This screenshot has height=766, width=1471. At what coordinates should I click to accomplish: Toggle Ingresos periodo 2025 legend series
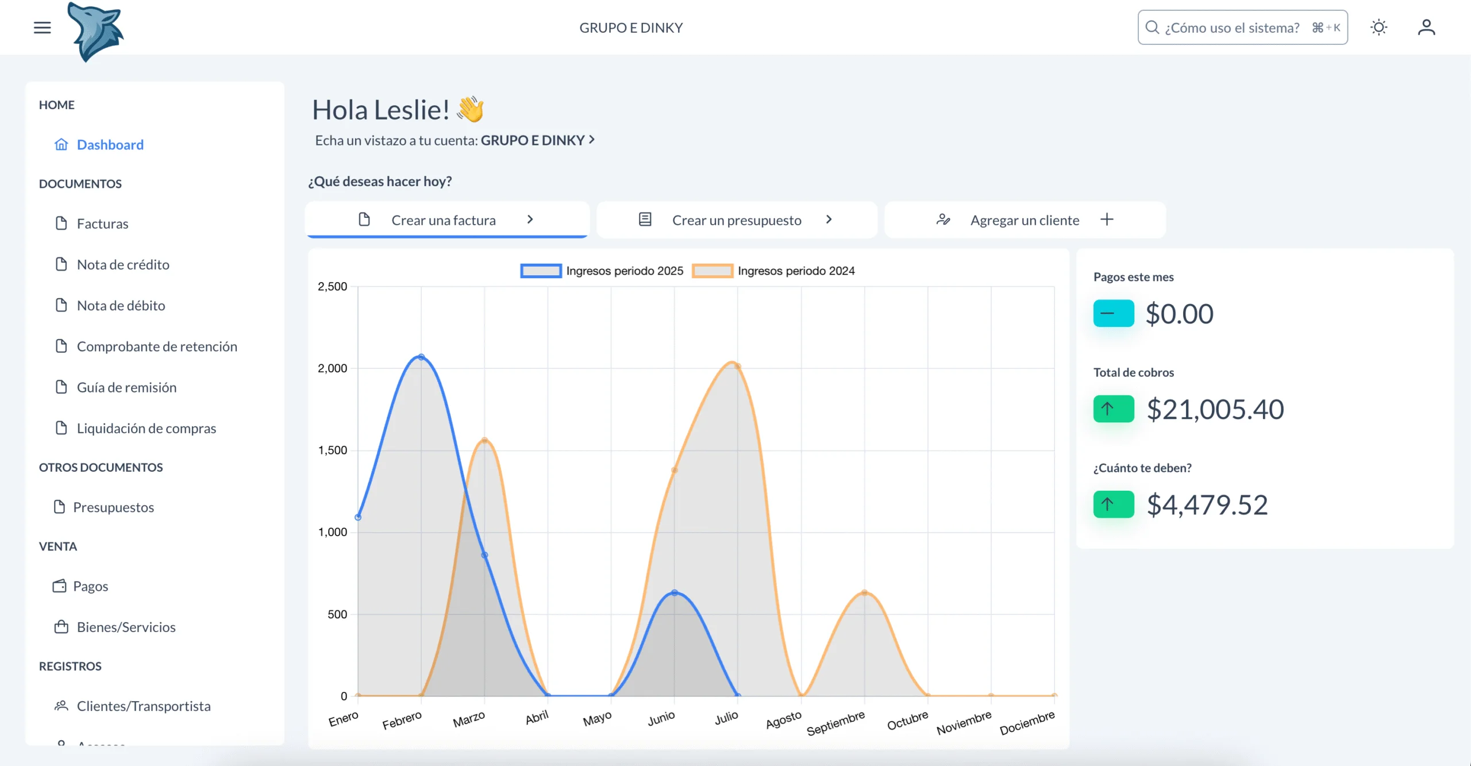[624, 271]
